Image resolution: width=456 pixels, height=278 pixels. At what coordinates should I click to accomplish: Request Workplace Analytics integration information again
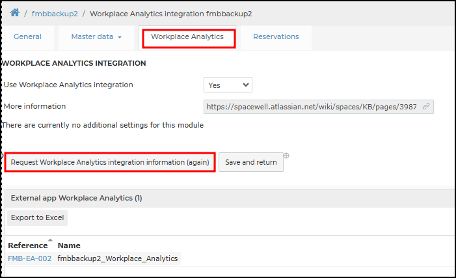(x=110, y=162)
